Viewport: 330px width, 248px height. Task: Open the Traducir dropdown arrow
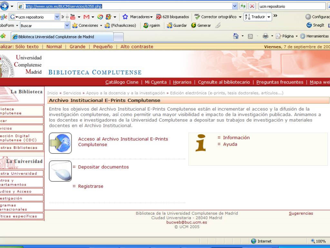(269, 17)
